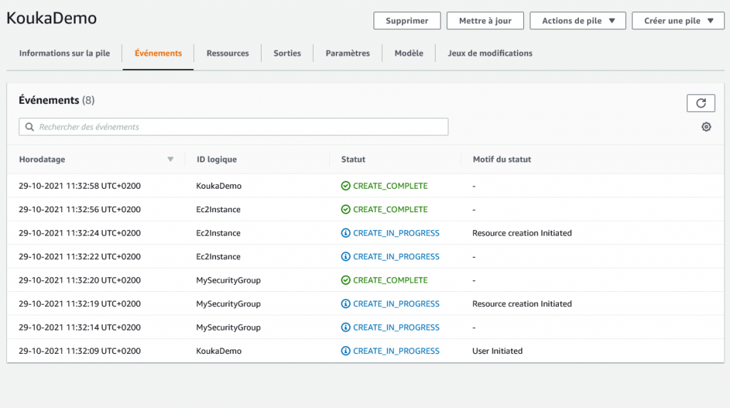The image size is (730, 408).
Task: Click Ec2Instance CREATE_COMPLETE check icon
Action: click(x=346, y=209)
